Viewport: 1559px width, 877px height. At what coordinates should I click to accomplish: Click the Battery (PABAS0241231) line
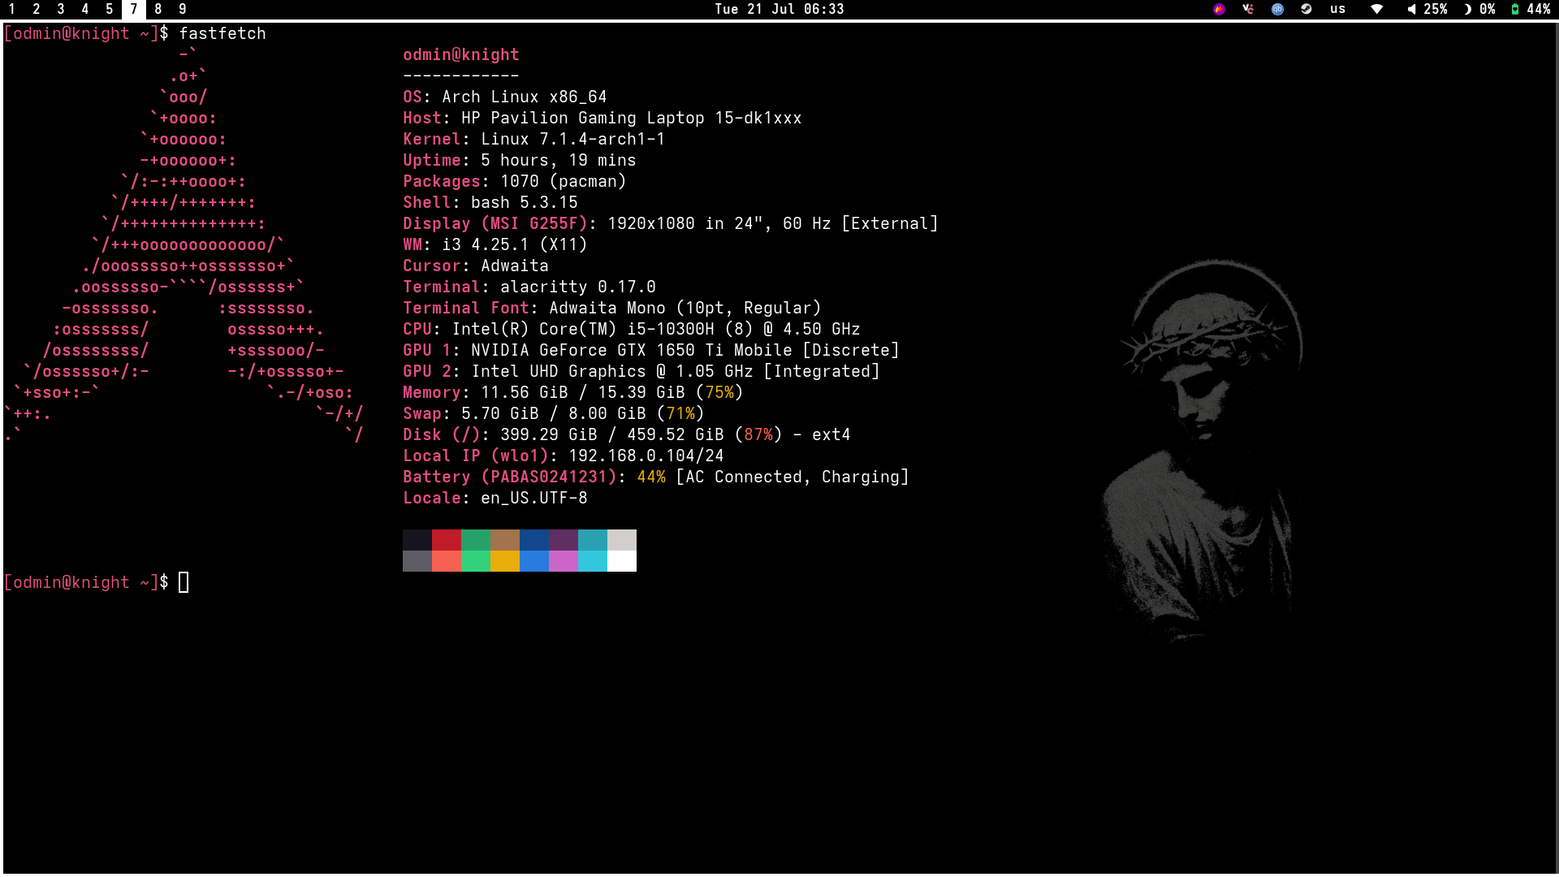[656, 477]
